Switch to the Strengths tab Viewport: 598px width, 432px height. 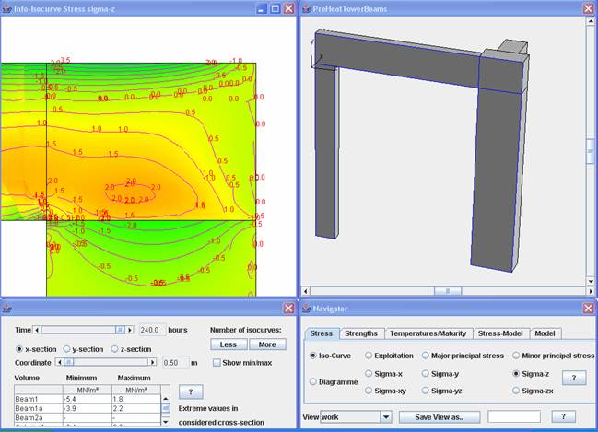pos(361,333)
